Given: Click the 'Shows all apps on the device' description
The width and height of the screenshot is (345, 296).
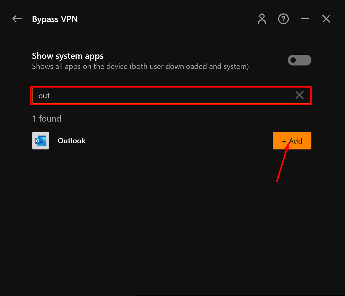Looking at the screenshot, I should tap(140, 67).
